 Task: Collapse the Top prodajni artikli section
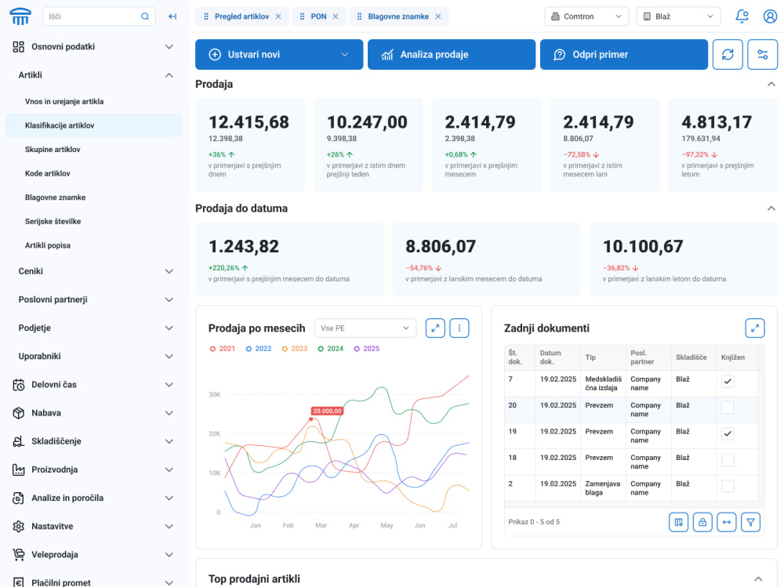click(x=758, y=579)
